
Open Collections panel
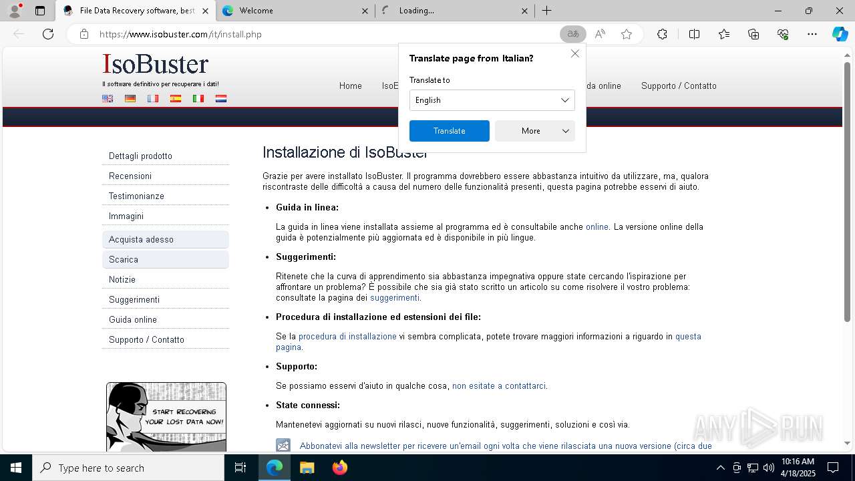753,34
